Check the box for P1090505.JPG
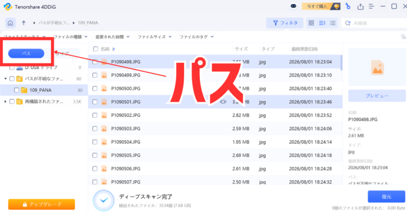Screen dimensions: 407x214 click(x=95, y=156)
